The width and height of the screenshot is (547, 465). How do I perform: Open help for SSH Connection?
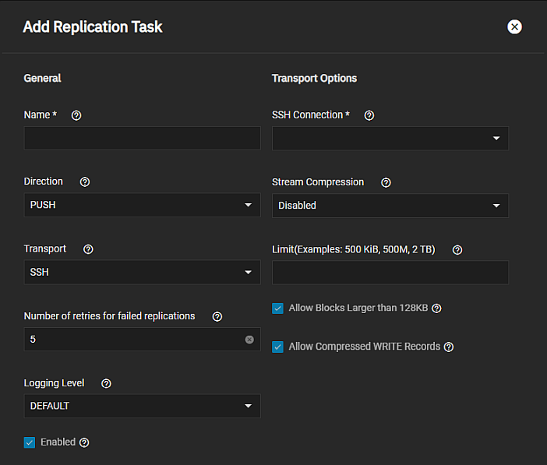point(369,115)
